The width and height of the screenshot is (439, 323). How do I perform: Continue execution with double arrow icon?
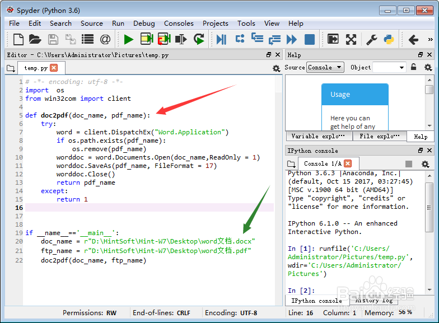coord(292,39)
